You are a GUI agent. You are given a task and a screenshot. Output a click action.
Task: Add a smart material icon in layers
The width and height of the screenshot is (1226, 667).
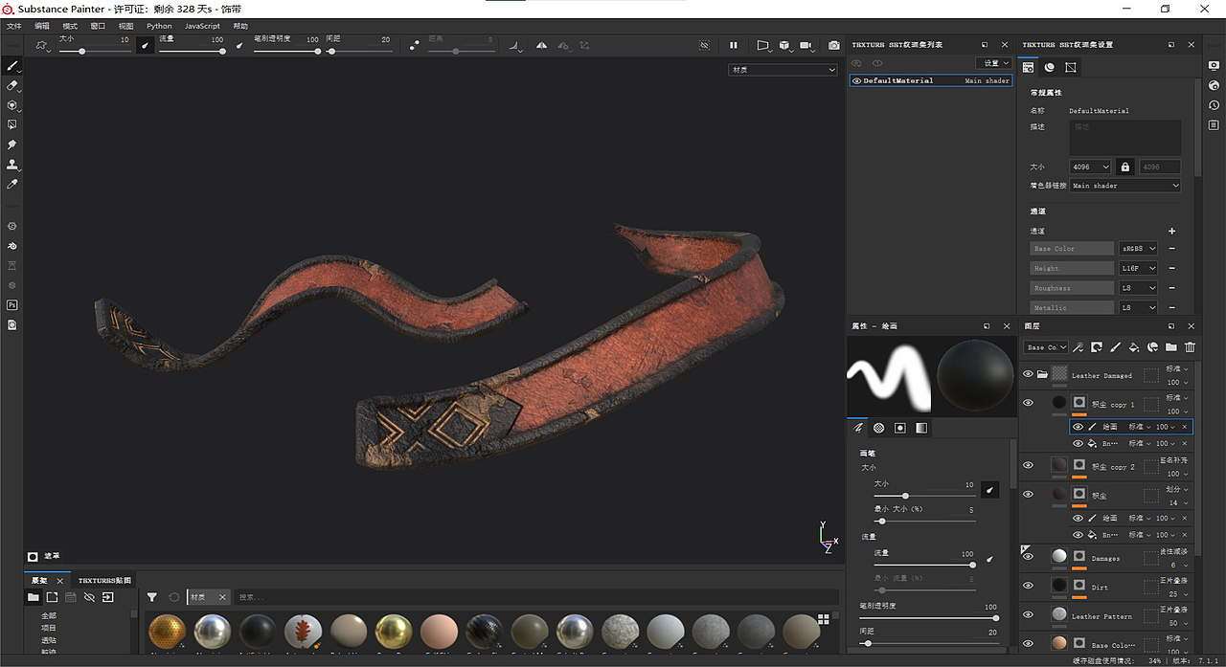pos(1152,347)
